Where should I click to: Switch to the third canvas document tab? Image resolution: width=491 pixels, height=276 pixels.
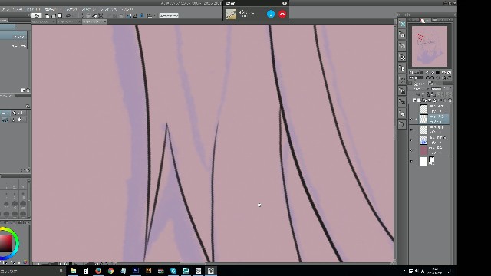(94, 21)
